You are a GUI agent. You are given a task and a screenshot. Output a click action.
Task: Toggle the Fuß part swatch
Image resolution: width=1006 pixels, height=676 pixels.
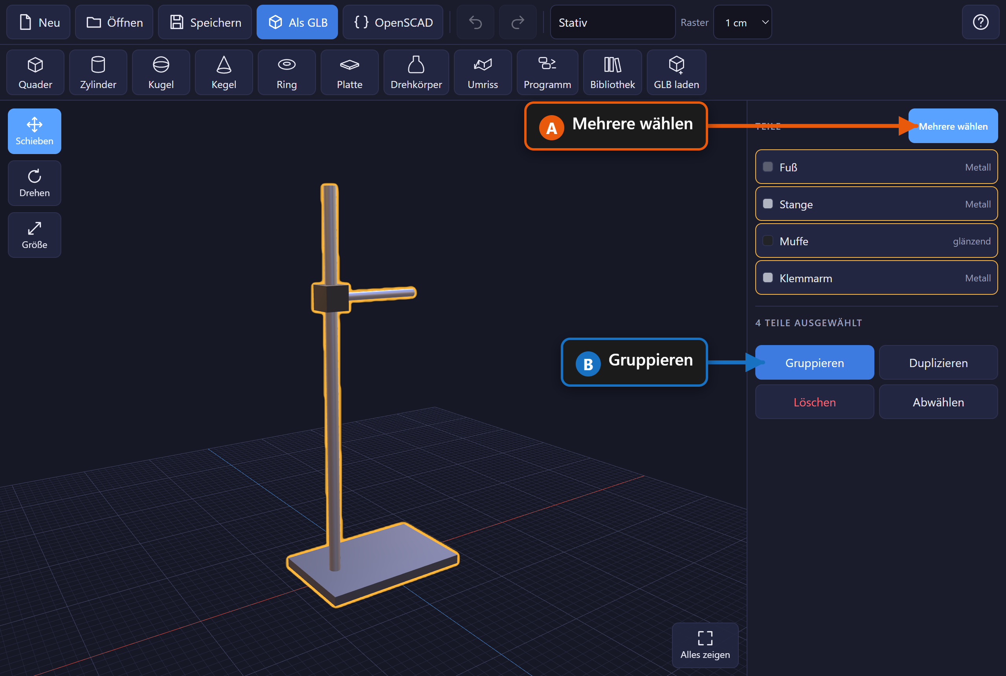(767, 167)
